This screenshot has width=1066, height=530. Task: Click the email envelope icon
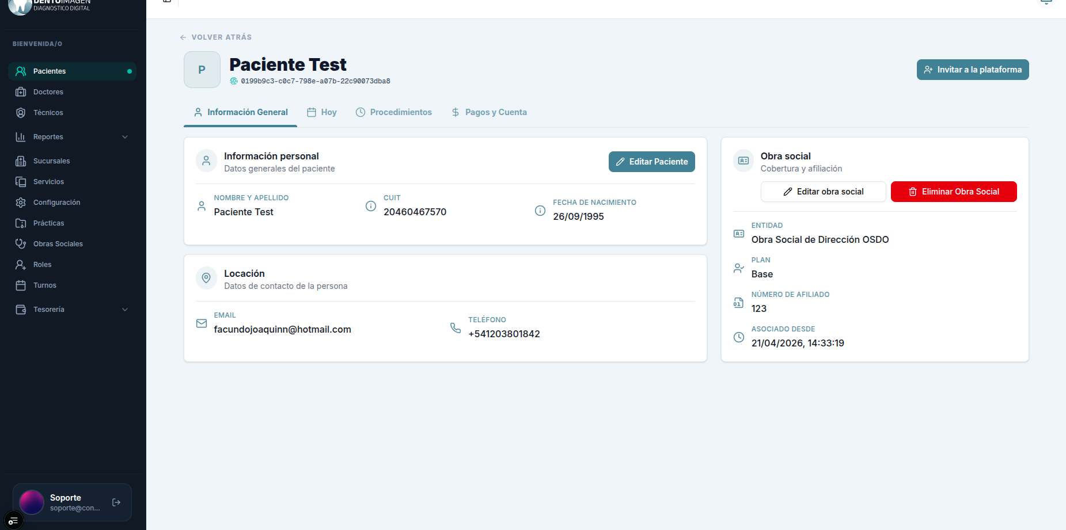pos(202,323)
